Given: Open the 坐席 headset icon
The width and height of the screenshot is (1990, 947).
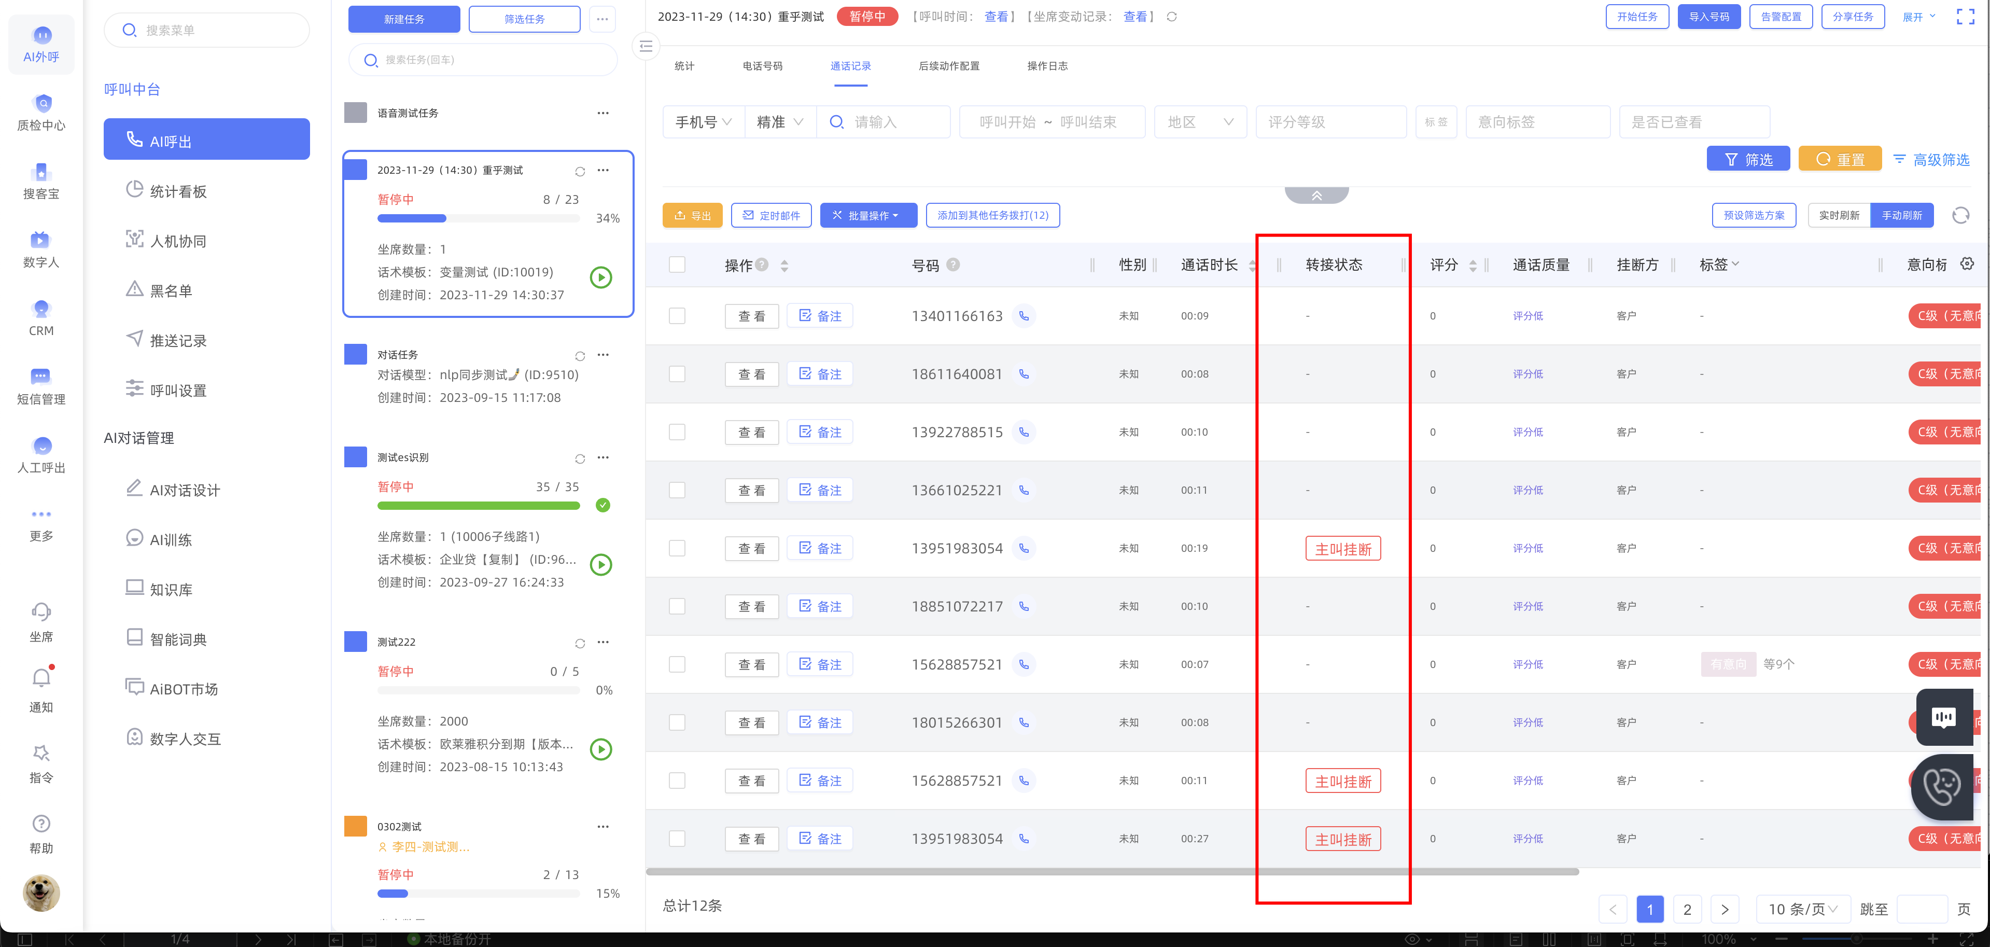Looking at the screenshot, I should pos(41,612).
